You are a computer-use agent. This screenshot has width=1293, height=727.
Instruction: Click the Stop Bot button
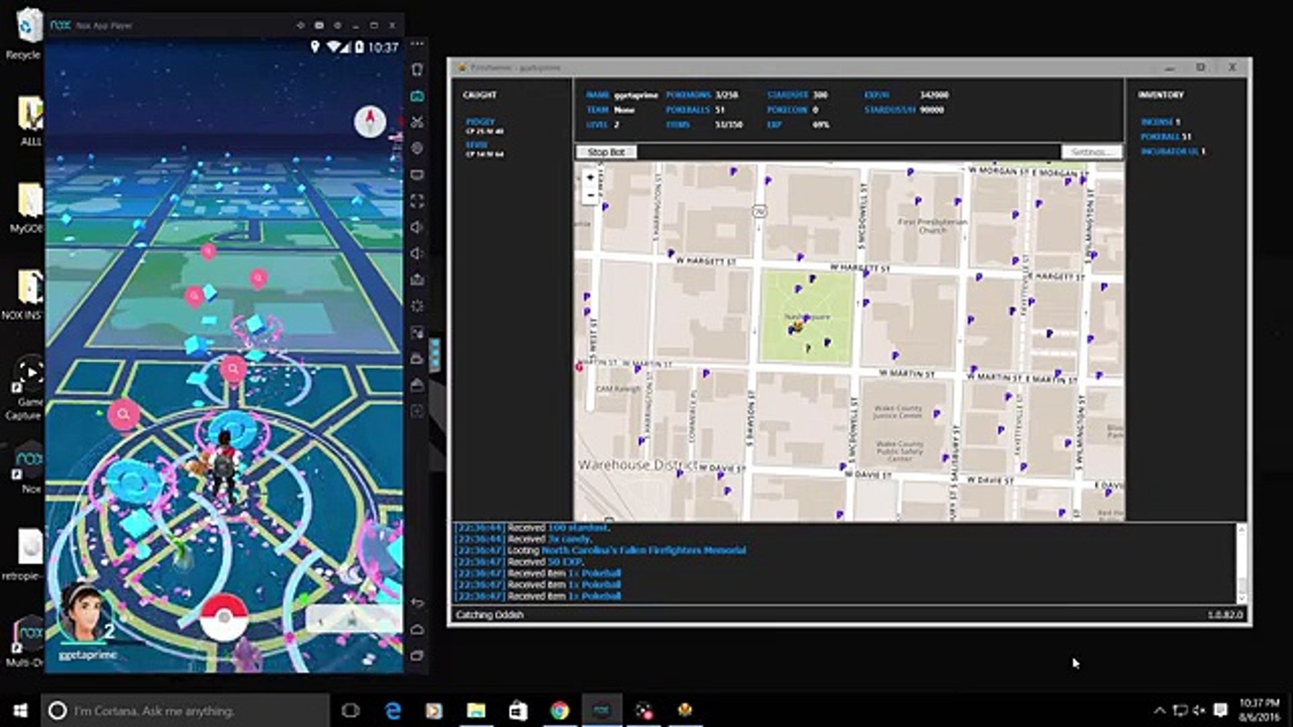[x=605, y=152]
